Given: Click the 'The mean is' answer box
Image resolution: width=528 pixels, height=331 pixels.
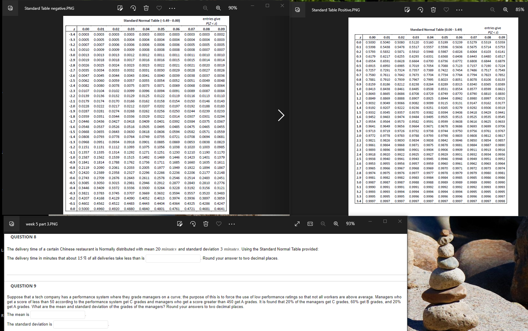Looking at the screenshot, I should point(58,314).
